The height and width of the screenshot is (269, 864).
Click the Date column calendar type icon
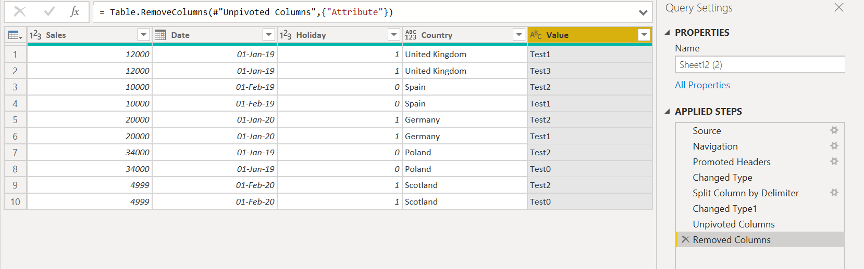coord(161,35)
